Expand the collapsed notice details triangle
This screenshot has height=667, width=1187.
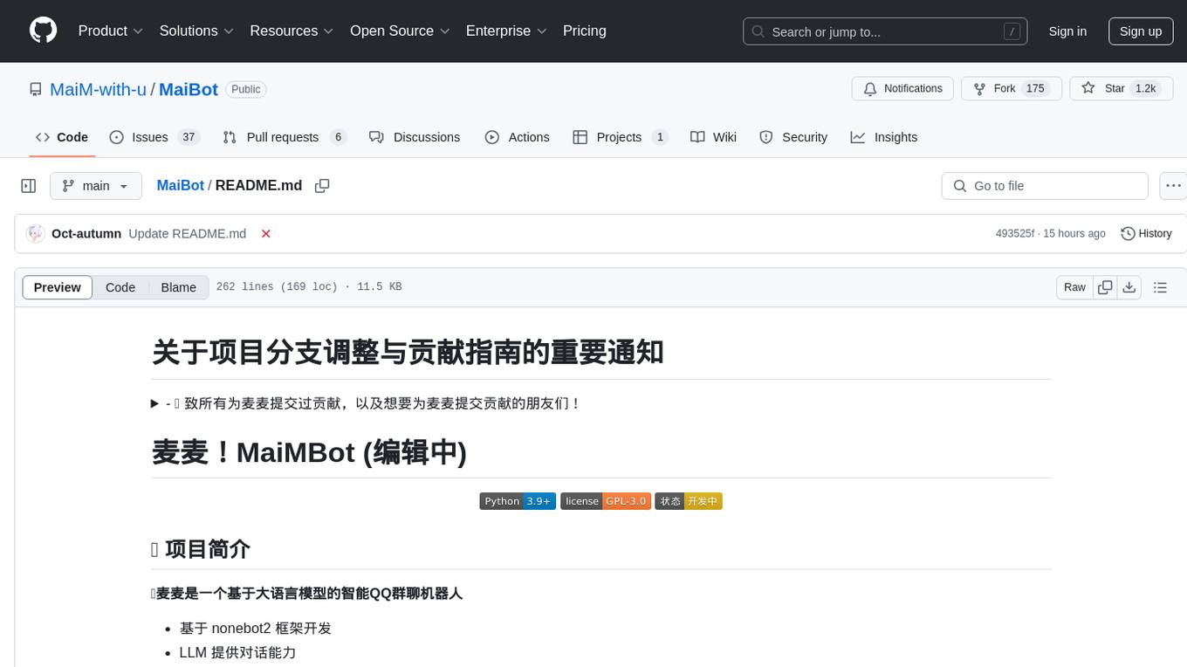pyautogui.click(x=155, y=403)
